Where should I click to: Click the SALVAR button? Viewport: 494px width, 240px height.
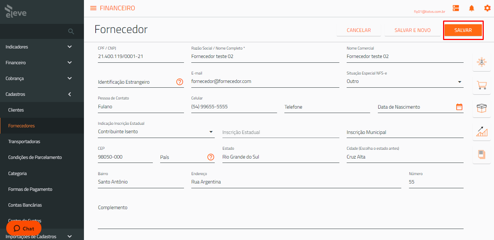coord(463,30)
